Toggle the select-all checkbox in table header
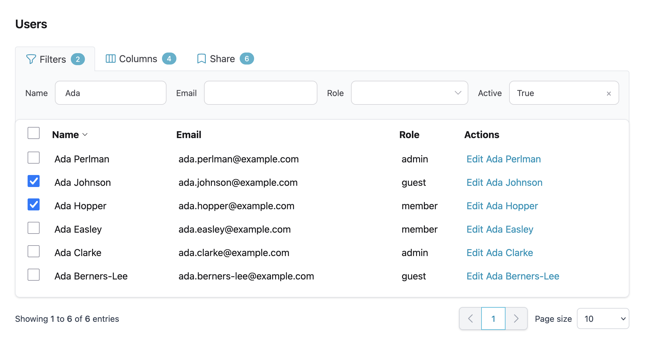 pos(34,133)
